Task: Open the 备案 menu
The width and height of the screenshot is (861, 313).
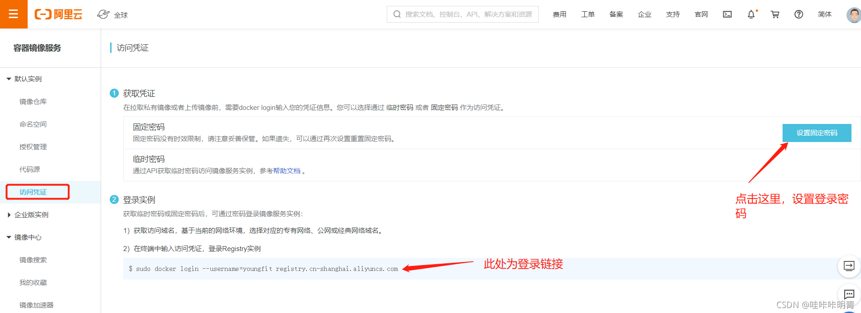Action: [x=616, y=14]
